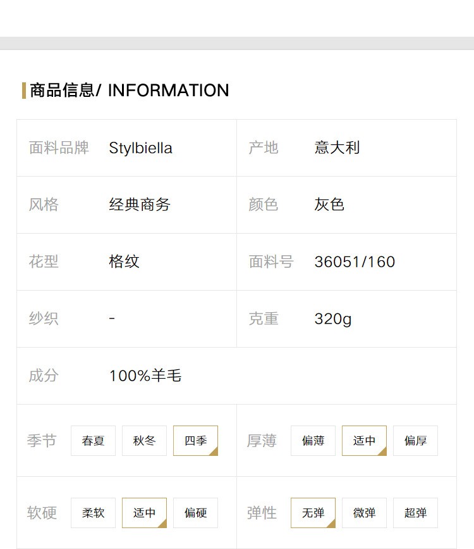Choose 偏硬 softness option
474x549 pixels.
[x=195, y=512]
